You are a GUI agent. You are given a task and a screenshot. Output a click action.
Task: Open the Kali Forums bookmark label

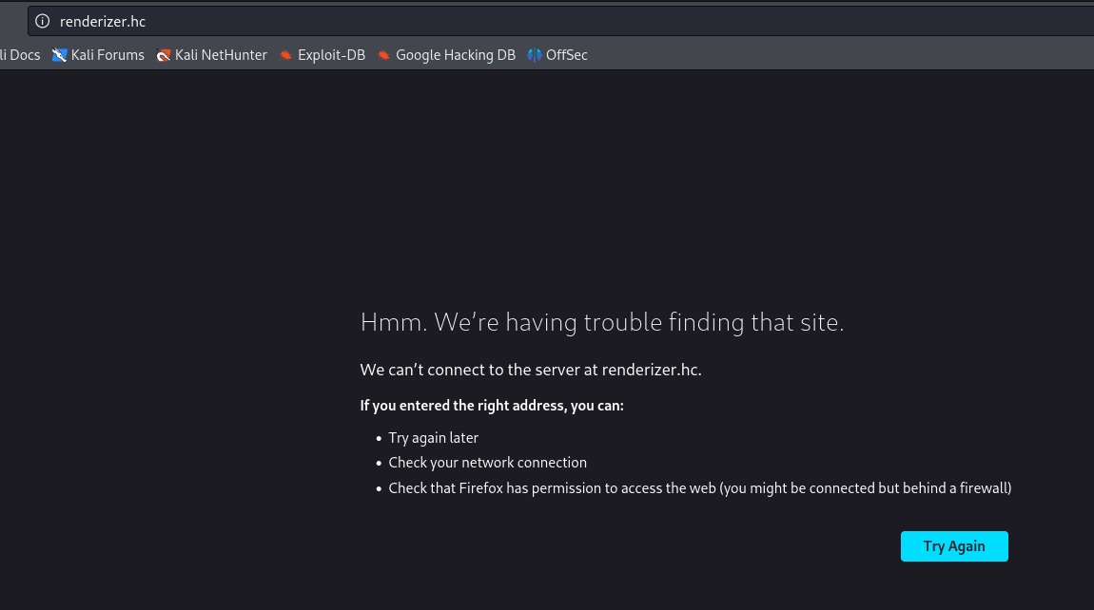coord(107,55)
